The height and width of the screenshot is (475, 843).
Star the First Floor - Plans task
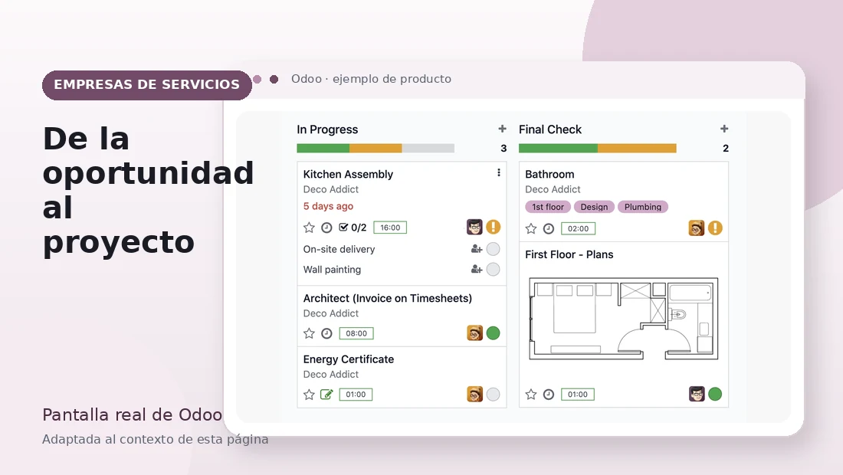[531, 395]
